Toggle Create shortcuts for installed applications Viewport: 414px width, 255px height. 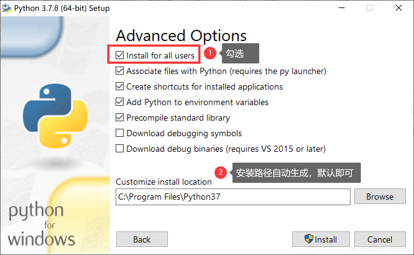120,87
